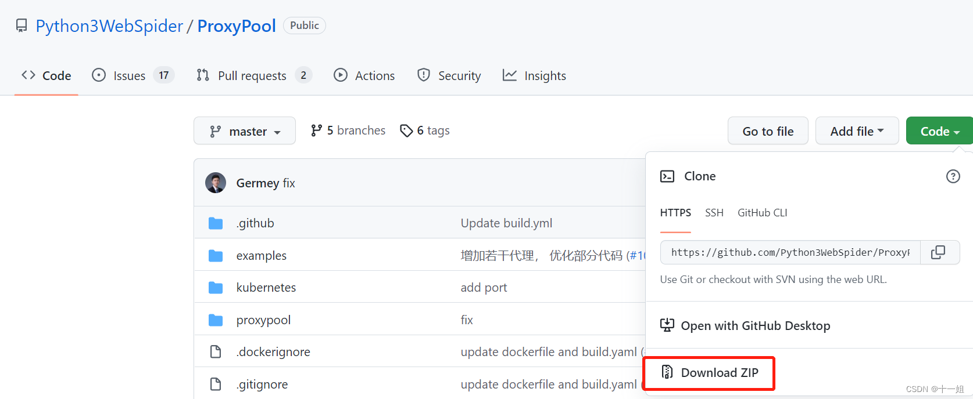Open the ProxyPool repository link

point(237,26)
